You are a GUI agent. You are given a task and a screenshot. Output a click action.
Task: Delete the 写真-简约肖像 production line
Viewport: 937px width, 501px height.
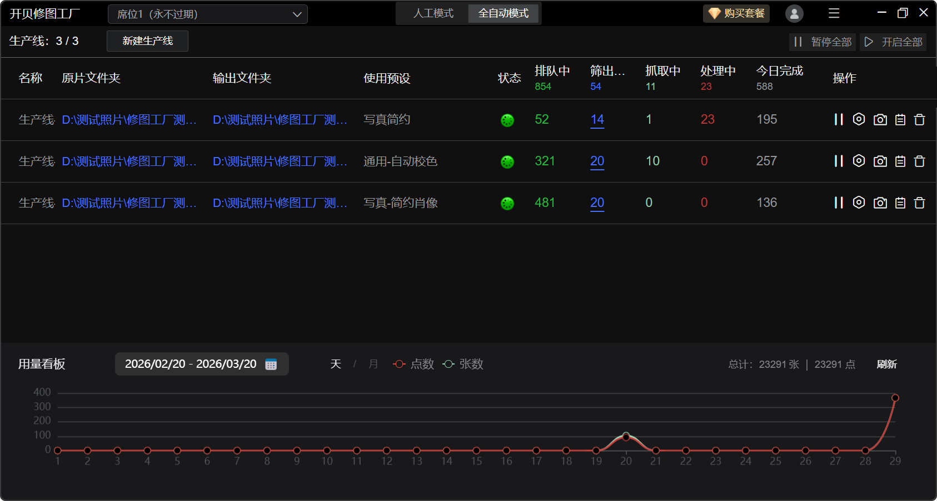920,203
